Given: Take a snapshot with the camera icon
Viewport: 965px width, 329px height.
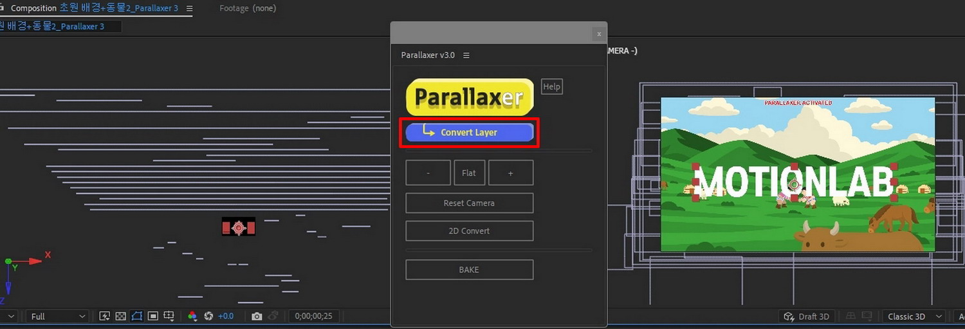Looking at the screenshot, I should point(257,316).
